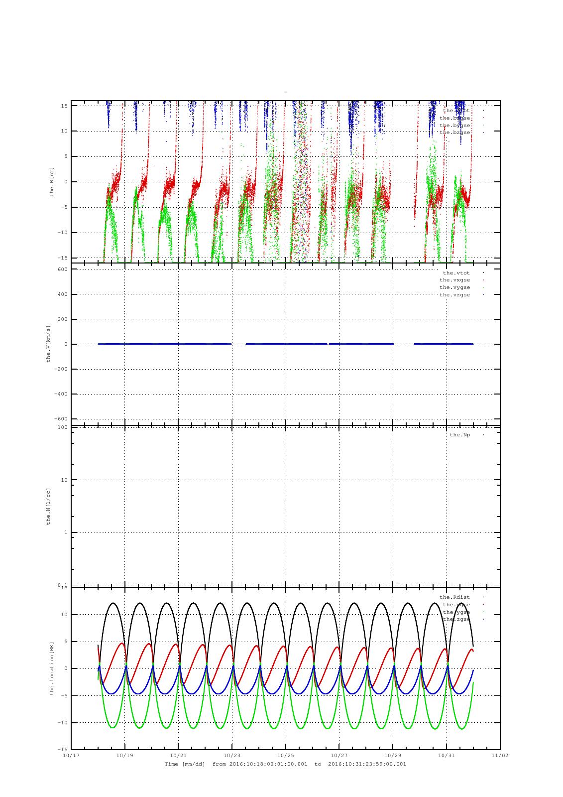563x797 pixels.
Task: Click the the.vygse legend label
Action: tap(454, 287)
